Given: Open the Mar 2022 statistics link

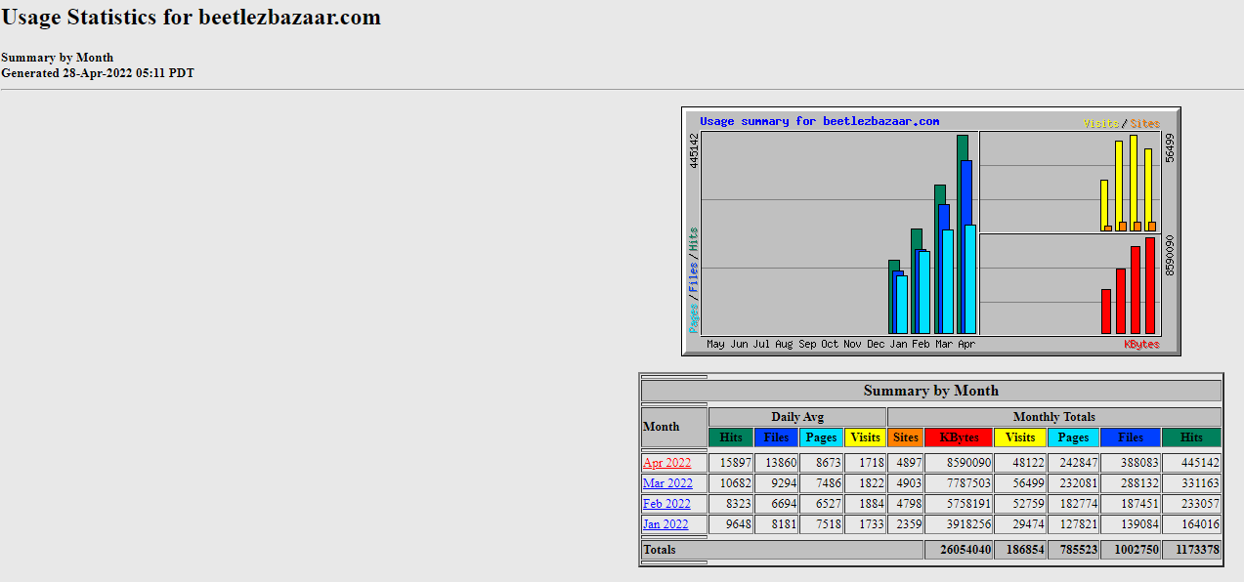Looking at the screenshot, I should pos(667,483).
